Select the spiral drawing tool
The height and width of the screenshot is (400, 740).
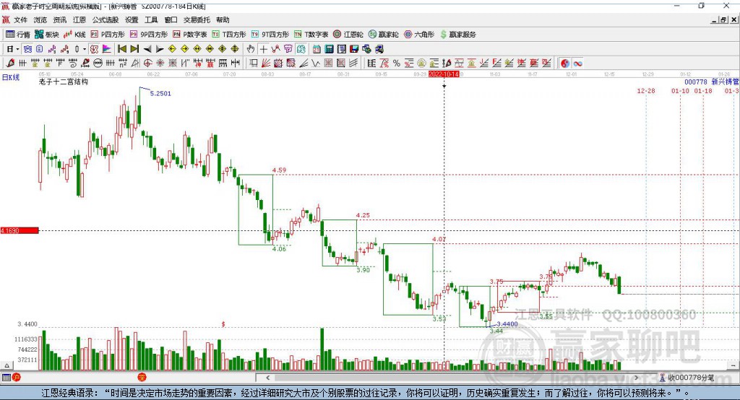73,64
